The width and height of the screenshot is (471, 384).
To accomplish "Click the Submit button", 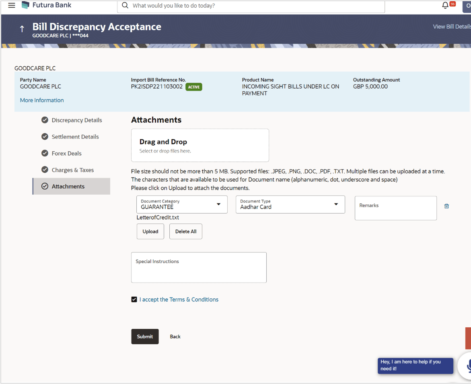I will pyautogui.click(x=145, y=337).
